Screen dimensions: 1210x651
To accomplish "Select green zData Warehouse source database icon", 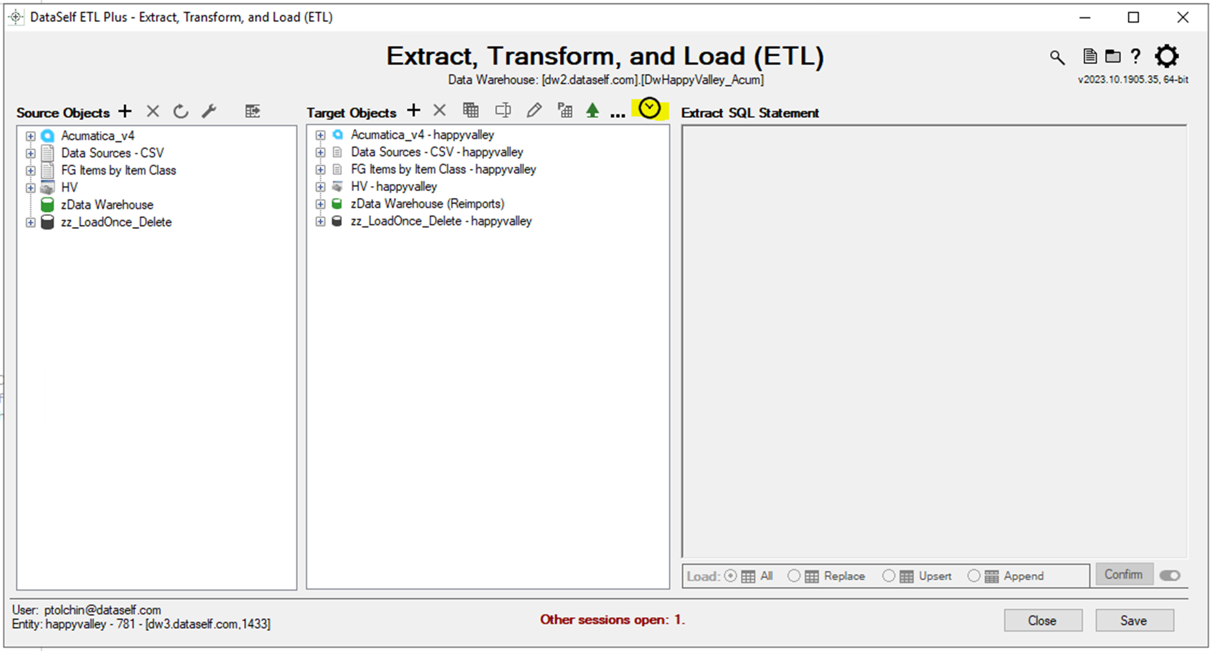I will point(48,205).
